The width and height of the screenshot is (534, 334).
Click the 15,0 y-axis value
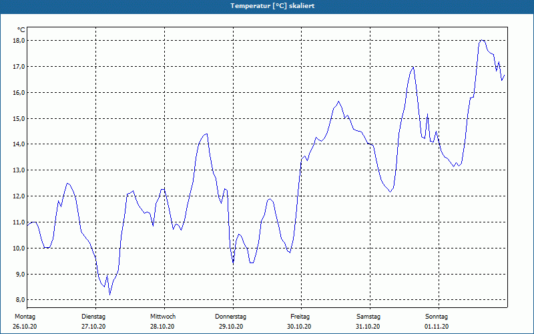click(x=19, y=119)
